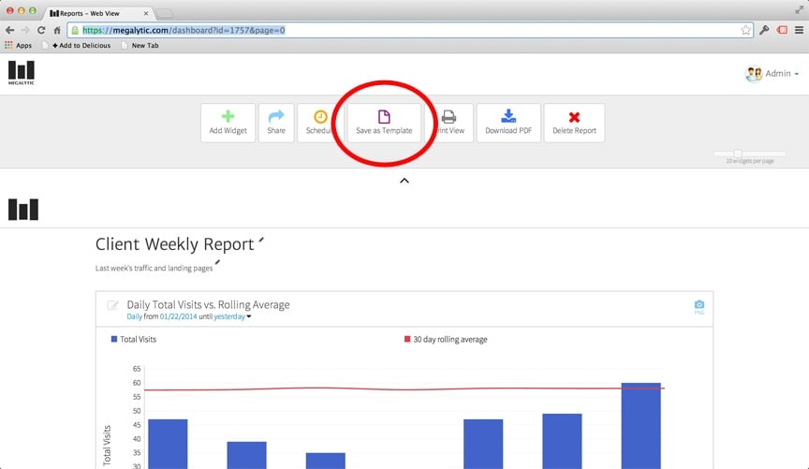This screenshot has height=469, width=809.
Task: Open the Apps bookmarks shortcut
Action: tap(18, 46)
